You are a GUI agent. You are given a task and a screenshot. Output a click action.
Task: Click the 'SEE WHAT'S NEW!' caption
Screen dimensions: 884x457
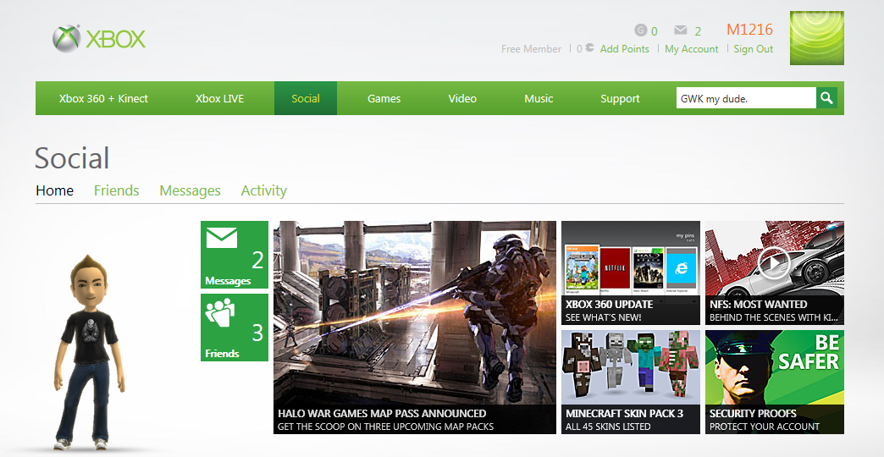603,317
